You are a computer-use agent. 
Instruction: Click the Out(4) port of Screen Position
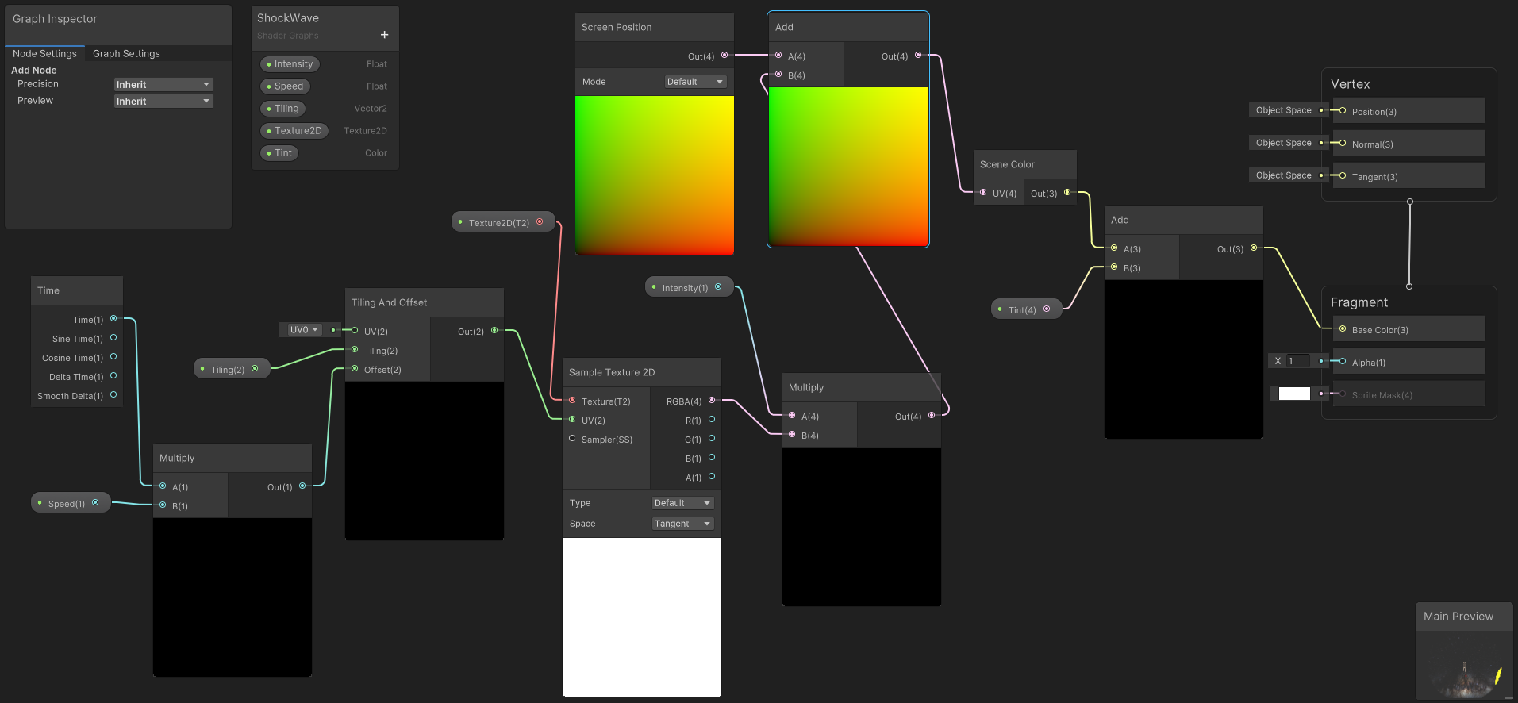[x=724, y=56]
